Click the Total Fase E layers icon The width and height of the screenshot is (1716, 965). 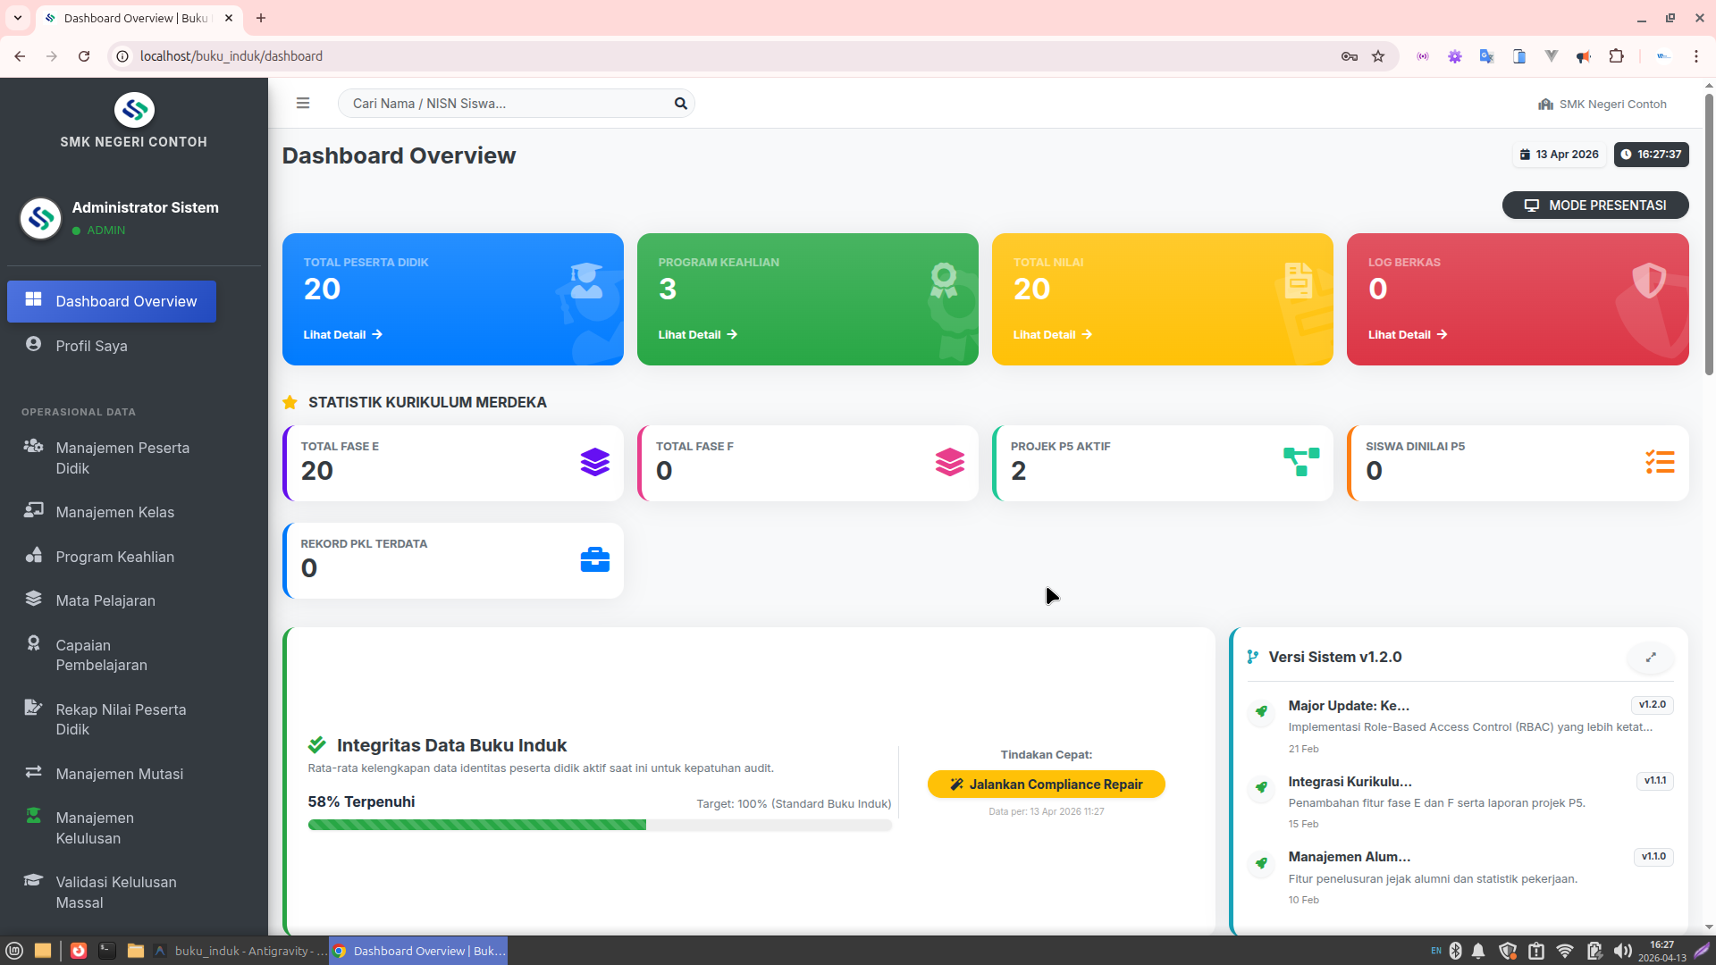(594, 462)
